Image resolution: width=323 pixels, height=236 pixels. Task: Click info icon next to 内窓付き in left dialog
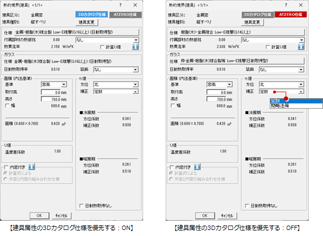click(x=31, y=166)
